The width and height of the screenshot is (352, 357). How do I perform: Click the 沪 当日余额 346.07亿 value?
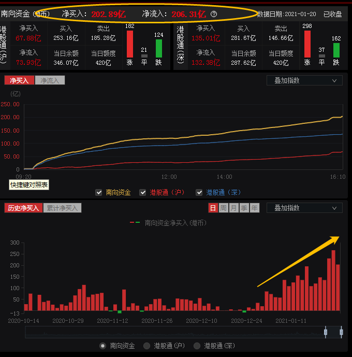pos(66,63)
